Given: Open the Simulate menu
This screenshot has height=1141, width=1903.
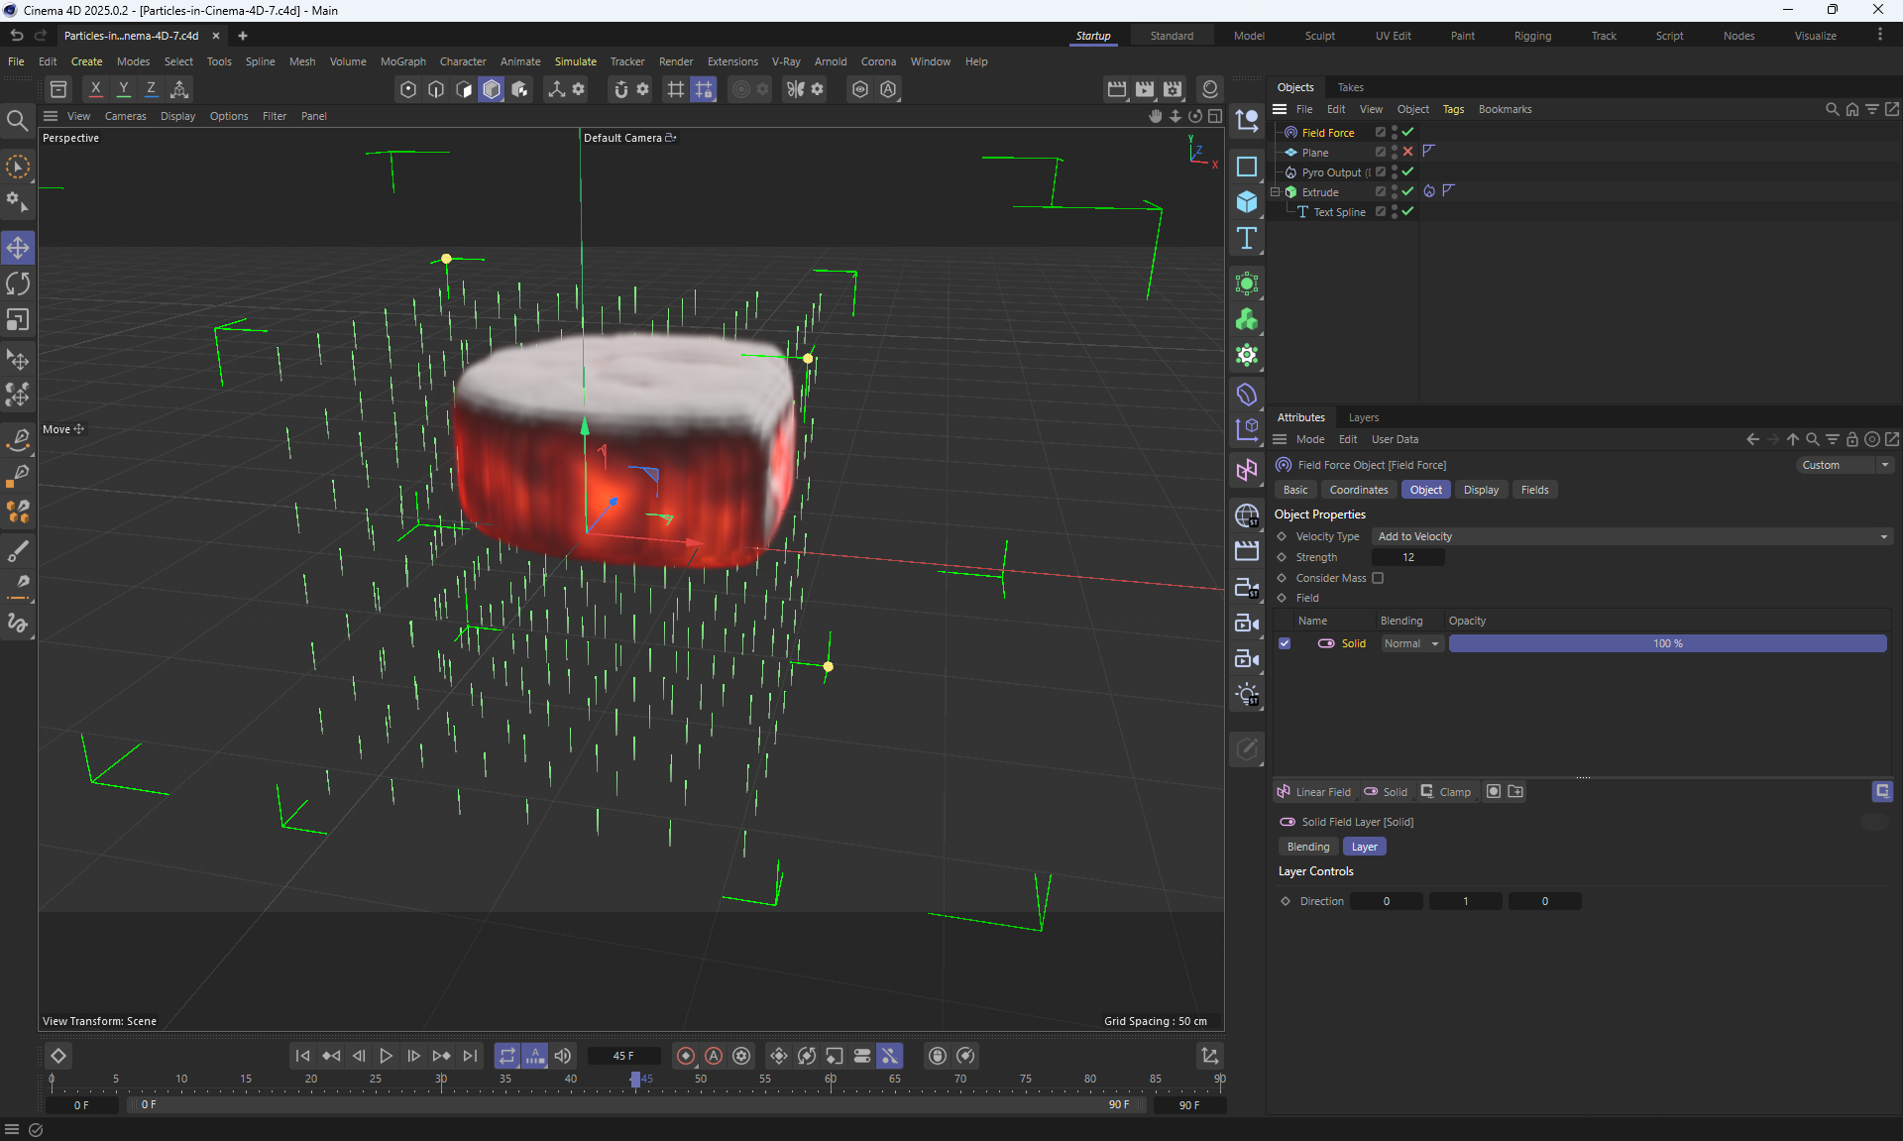Looking at the screenshot, I should pos(575,61).
